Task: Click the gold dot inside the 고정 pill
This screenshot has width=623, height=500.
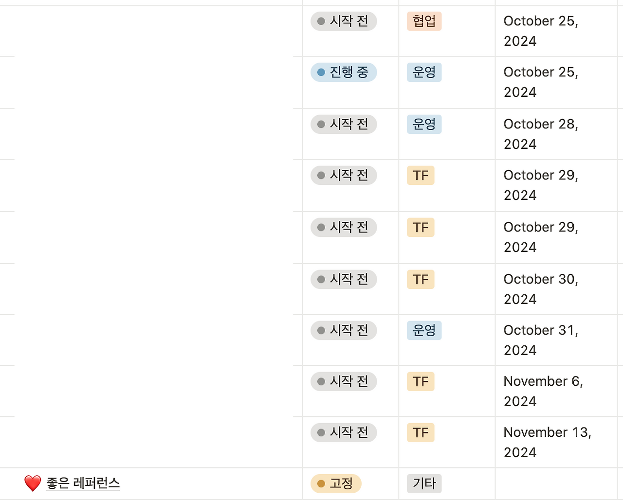Action: [320, 483]
